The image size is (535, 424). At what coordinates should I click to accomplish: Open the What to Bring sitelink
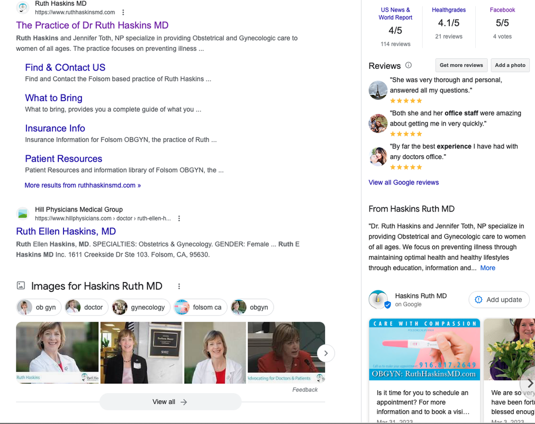(53, 98)
